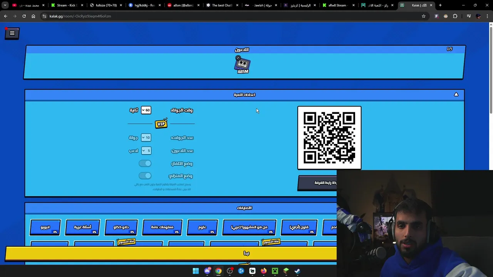Open the hamburger menu in the page corner
Screen dimensions: 493x277
click(x=12, y=33)
